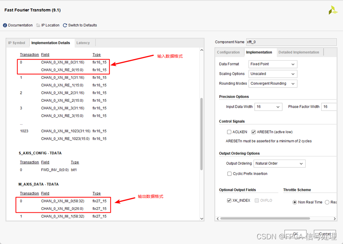The image size is (343, 244).
Task: Click the M_AXIS_DATA - TDATA heading
Action: [x=38, y=184]
